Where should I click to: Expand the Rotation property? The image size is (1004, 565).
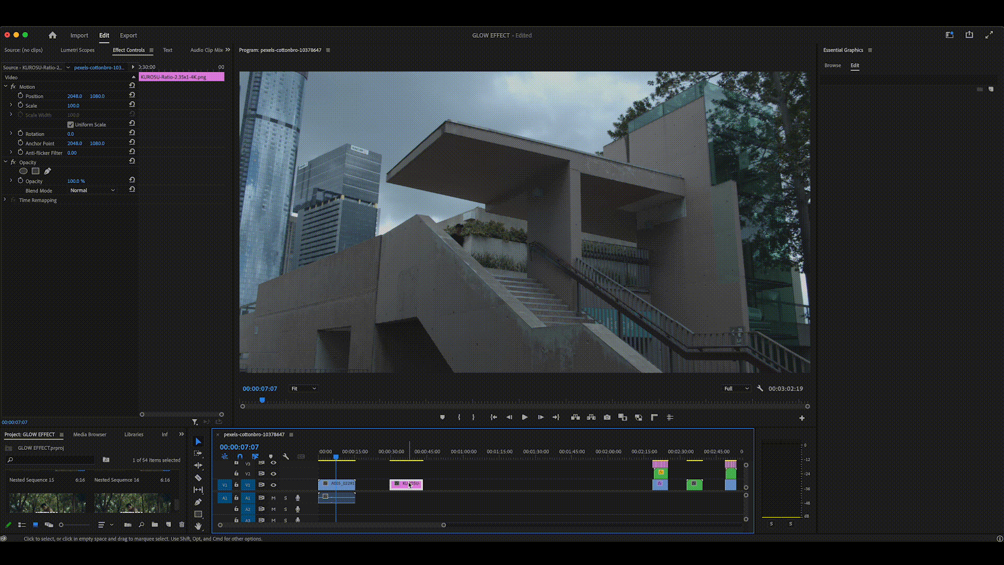11,133
